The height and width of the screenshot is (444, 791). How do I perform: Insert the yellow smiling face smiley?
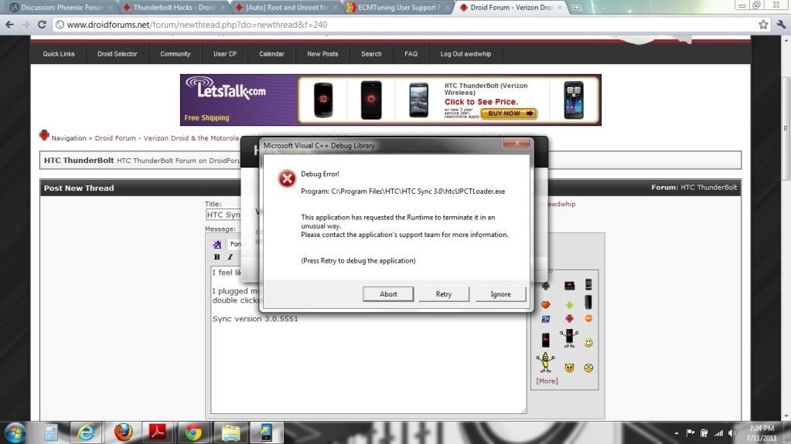pos(588,343)
